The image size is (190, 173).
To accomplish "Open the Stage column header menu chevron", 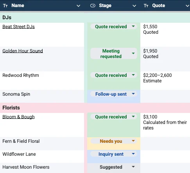I will coord(134,6).
